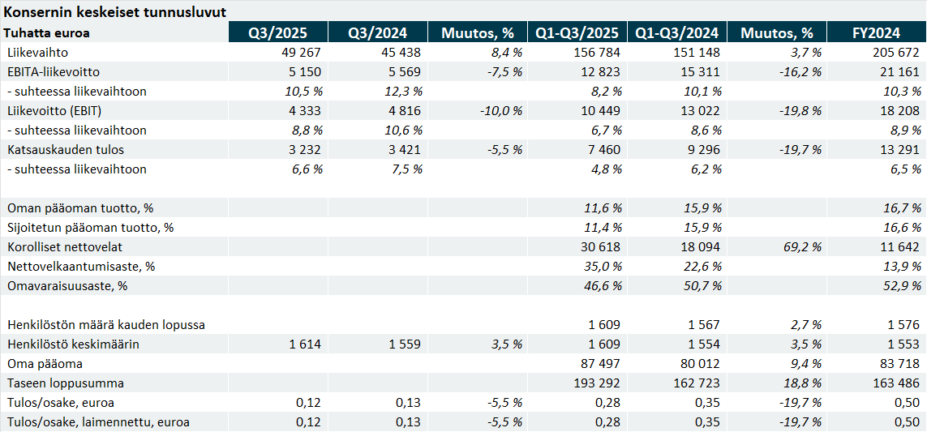
Task: Click the Tuhatta euroa label
Action: point(47,33)
